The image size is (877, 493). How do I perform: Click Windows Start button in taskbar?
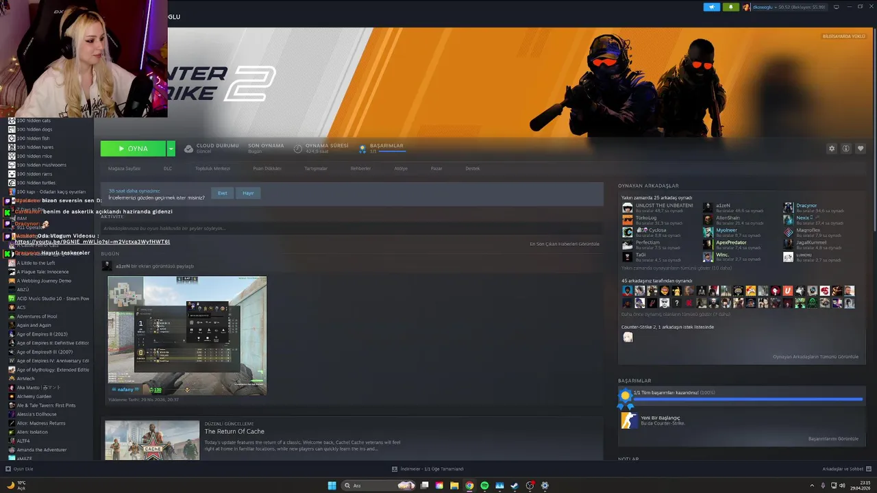pyautogui.click(x=332, y=485)
